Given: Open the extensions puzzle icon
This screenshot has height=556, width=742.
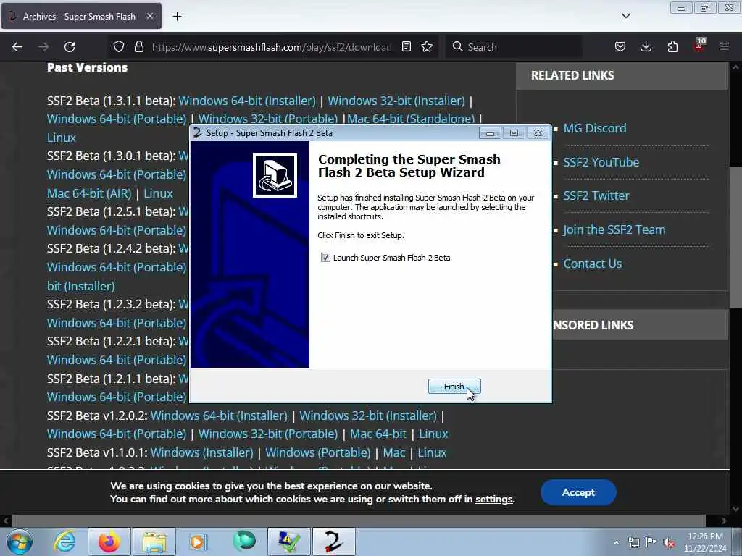Looking at the screenshot, I should pos(672,46).
